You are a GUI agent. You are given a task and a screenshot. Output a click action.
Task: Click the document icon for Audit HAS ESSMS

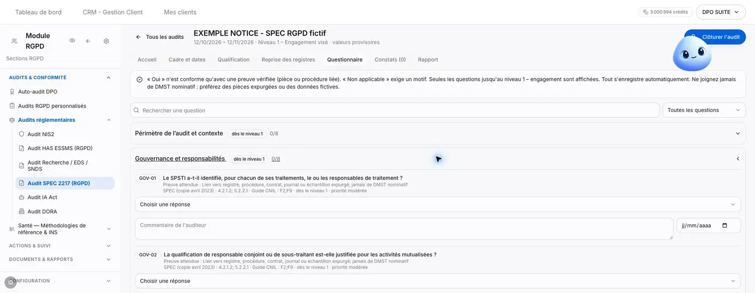point(22,148)
